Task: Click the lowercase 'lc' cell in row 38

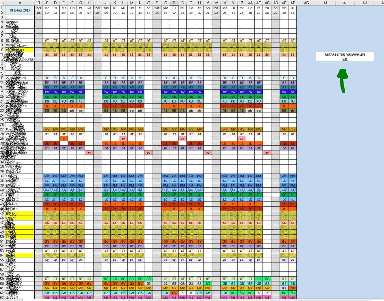Action: point(292,181)
